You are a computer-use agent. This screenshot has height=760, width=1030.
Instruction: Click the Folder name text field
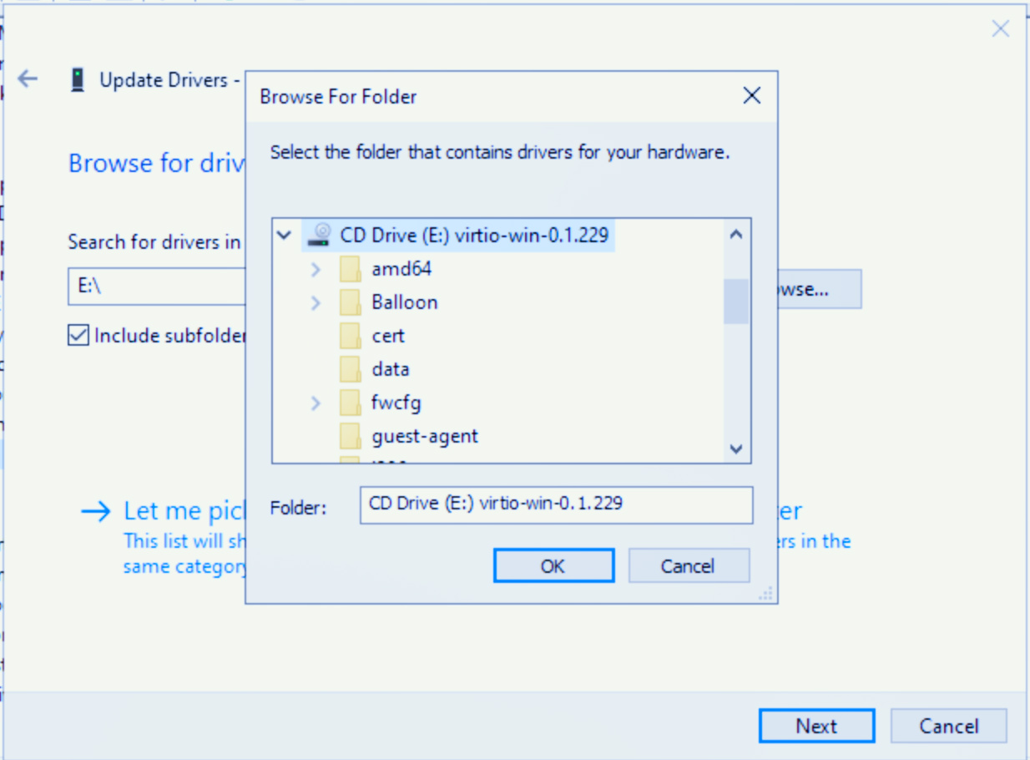(556, 504)
